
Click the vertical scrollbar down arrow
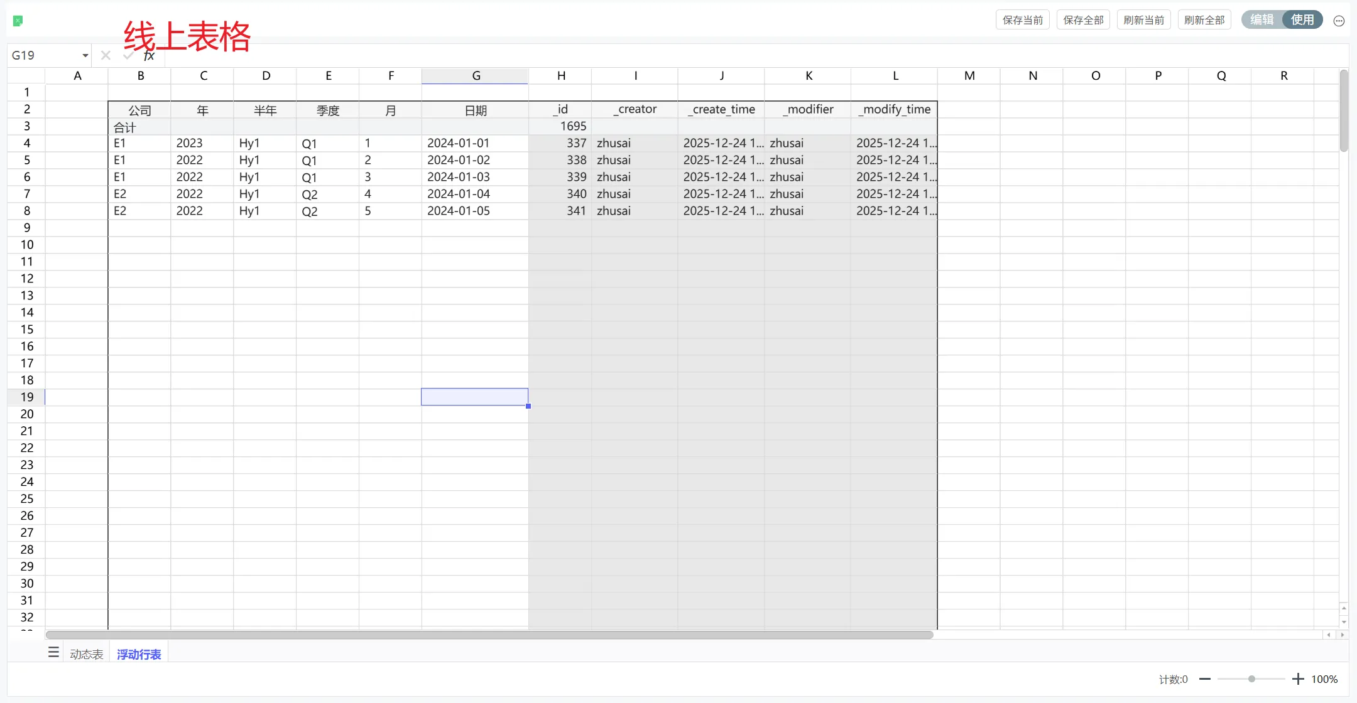click(x=1343, y=622)
